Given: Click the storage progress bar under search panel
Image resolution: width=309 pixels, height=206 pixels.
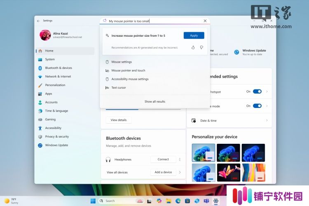Looking at the screenshot, I should click(x=143, y=109).
